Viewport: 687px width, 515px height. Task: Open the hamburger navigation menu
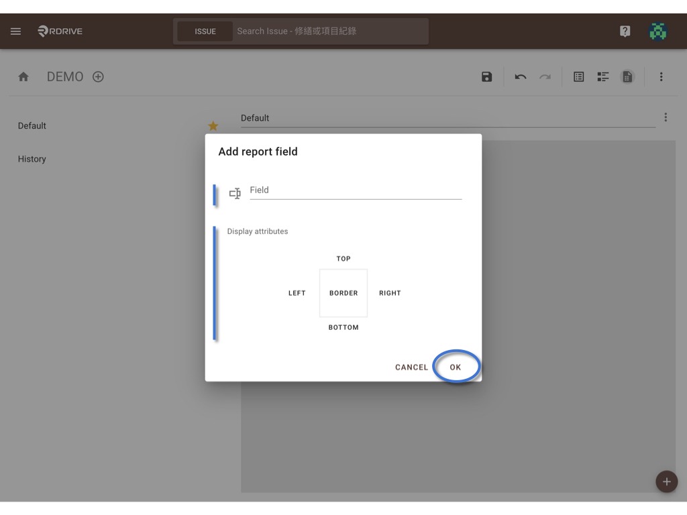[16, 31]
